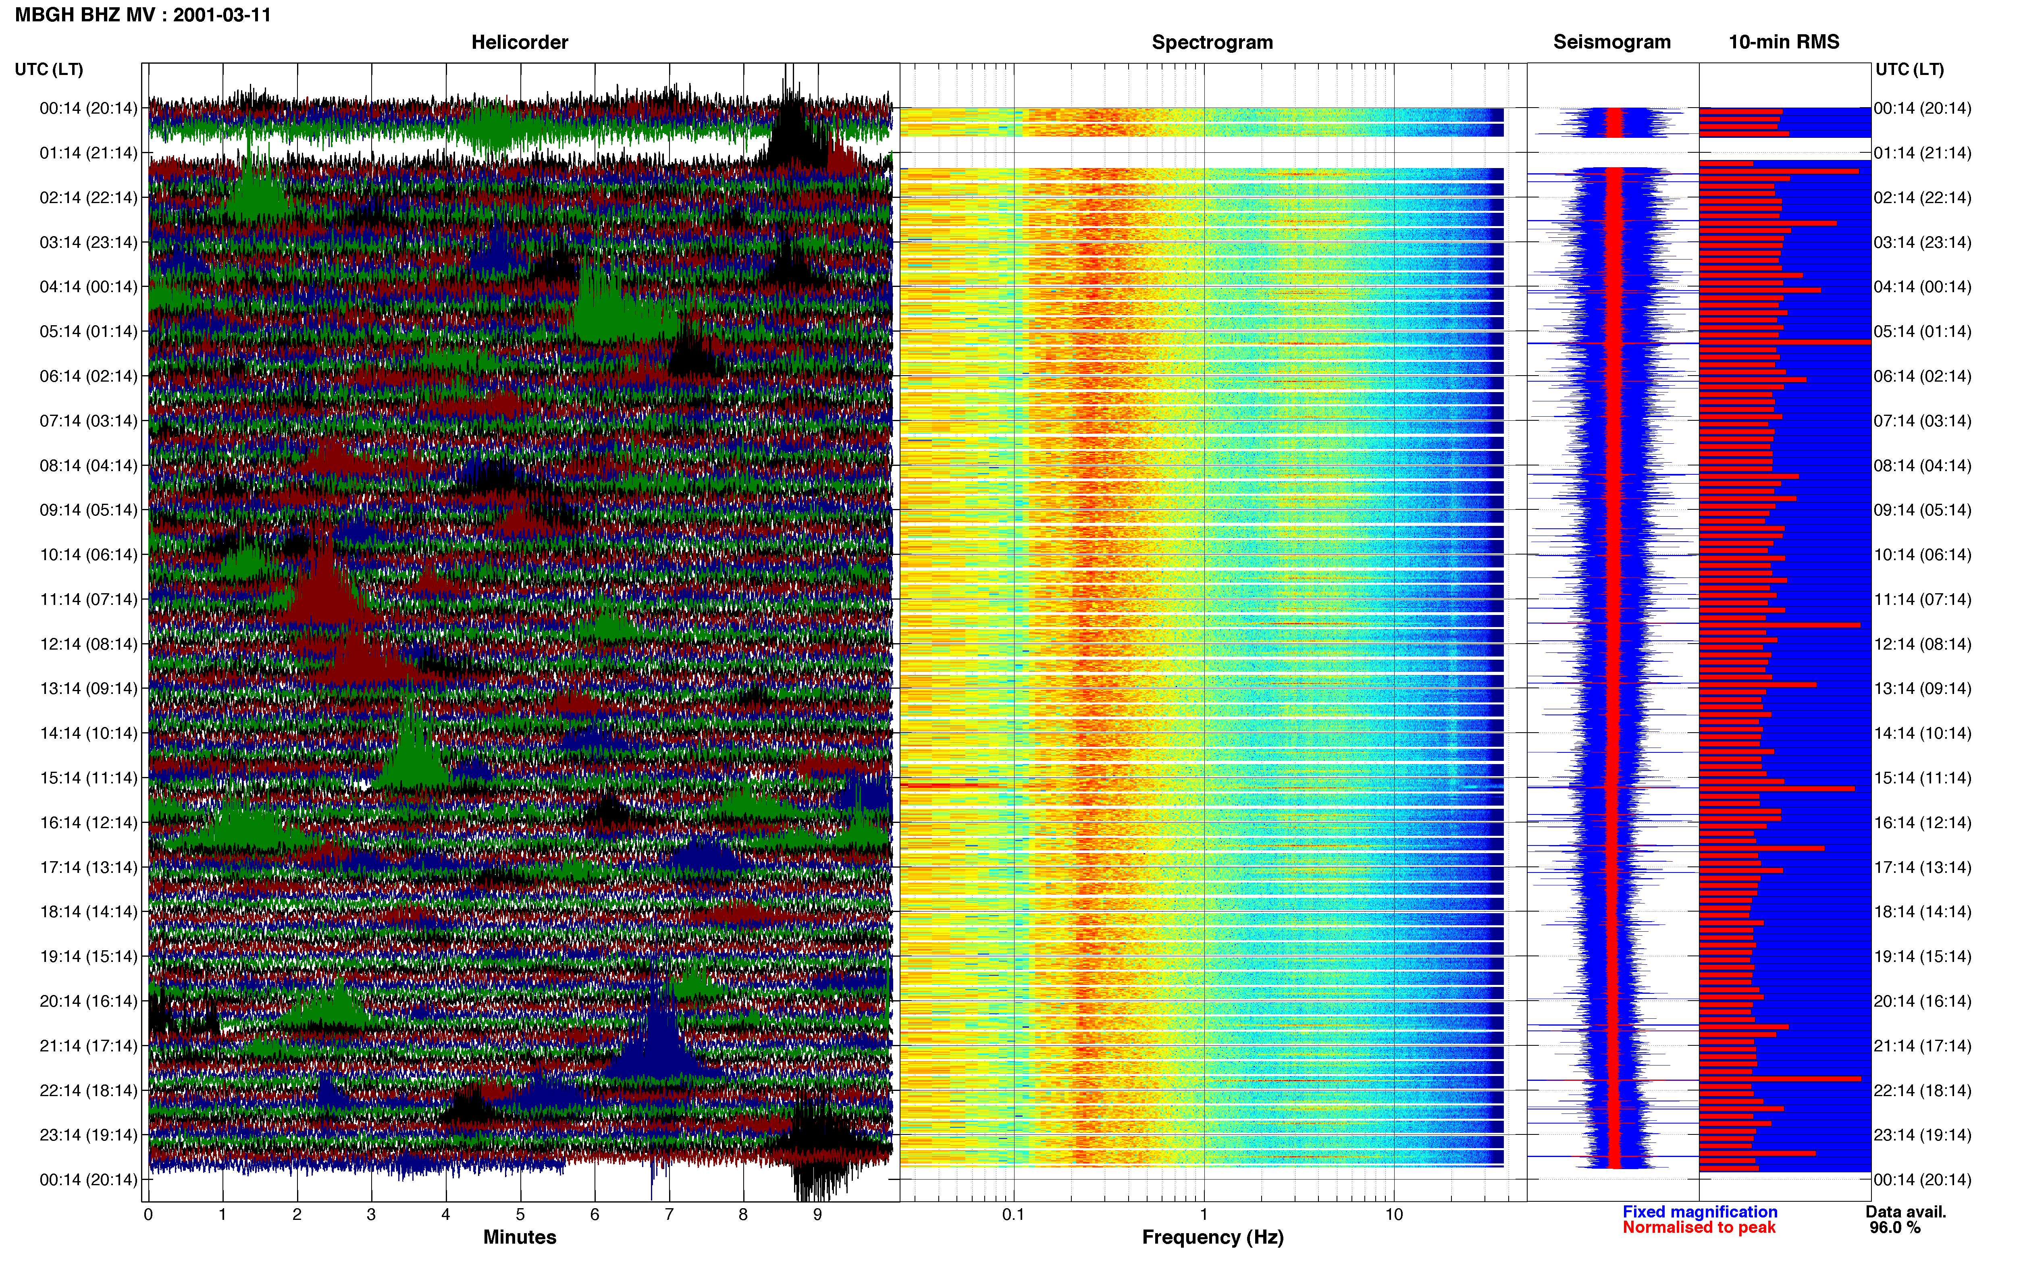The height and width of the screenshot is (1265, 2023).
Task: Click the 1 tick on Frequency axis
Action: 1204,1215
